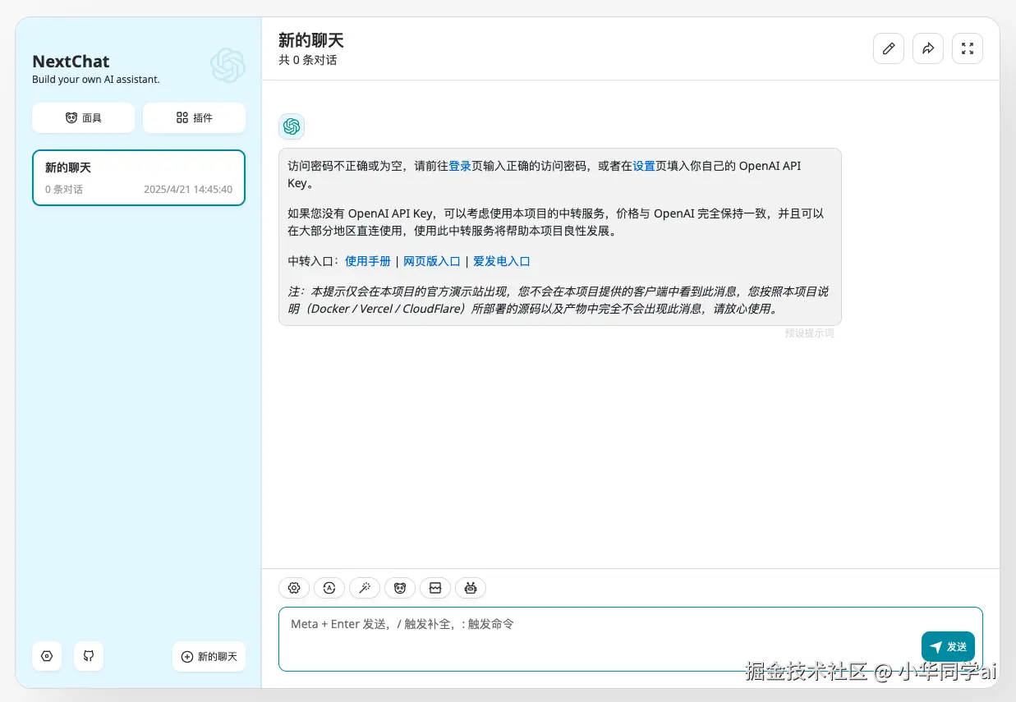Viewport: 1016px width, 702px height.
Task: Click the 预设提示词 label under the message
Action: pos(810,333)
